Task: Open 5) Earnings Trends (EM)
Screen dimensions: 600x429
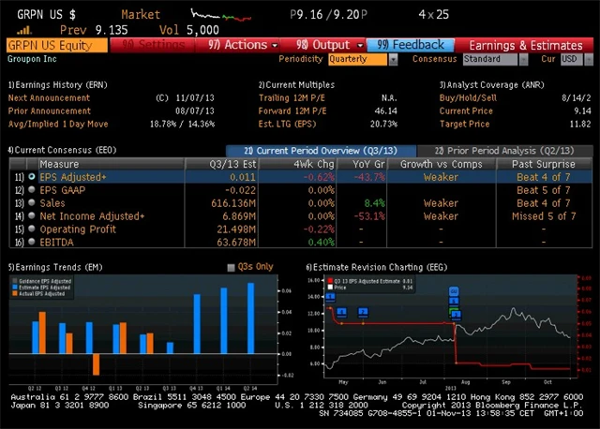Action: coord(55,267)
